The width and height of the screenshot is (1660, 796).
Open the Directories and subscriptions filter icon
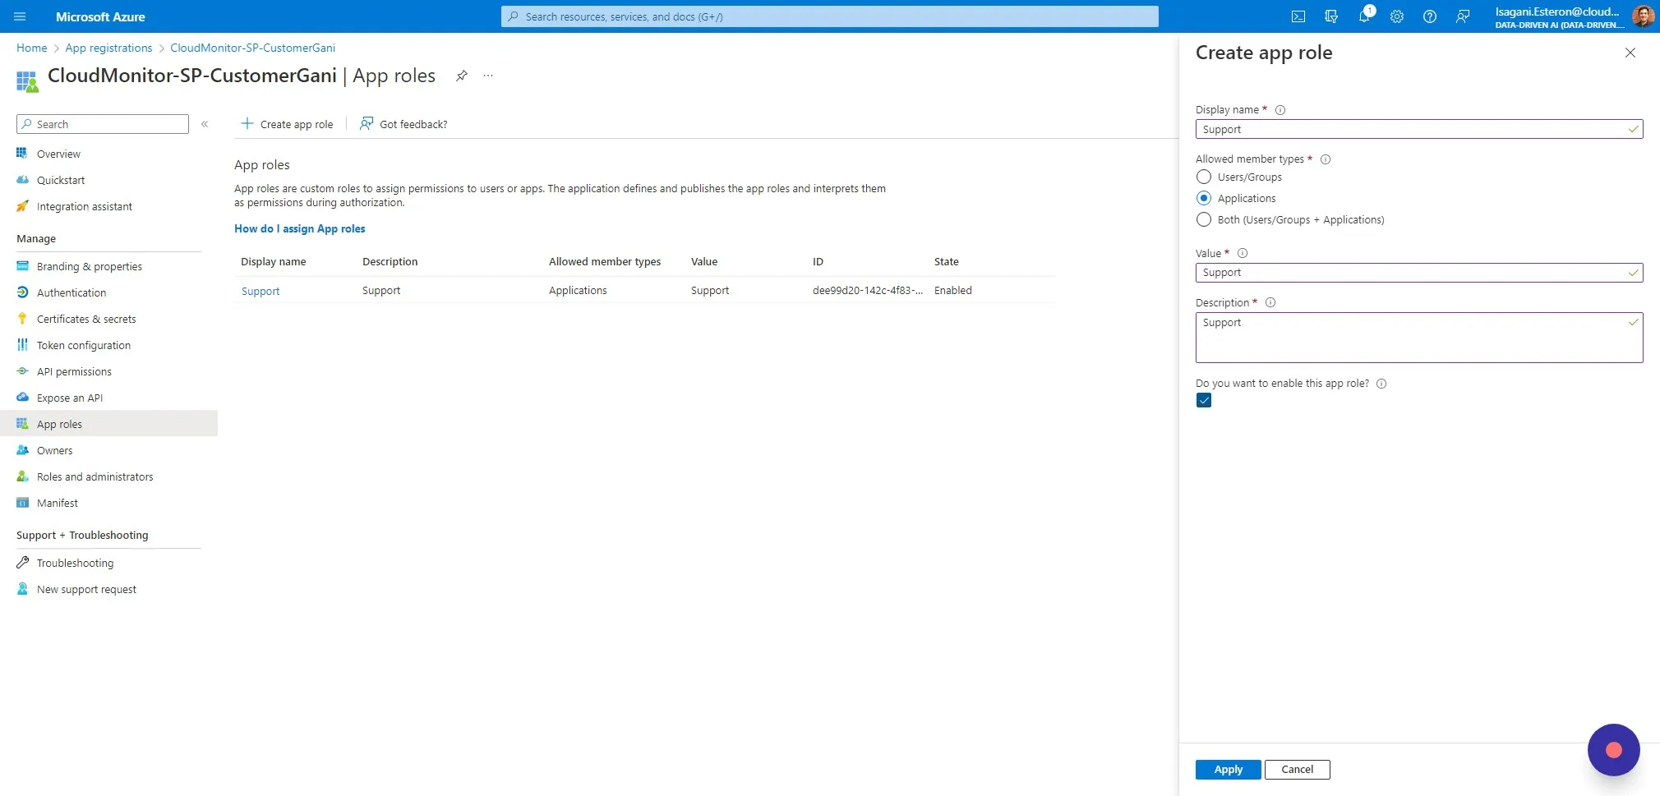point(1331,16)
